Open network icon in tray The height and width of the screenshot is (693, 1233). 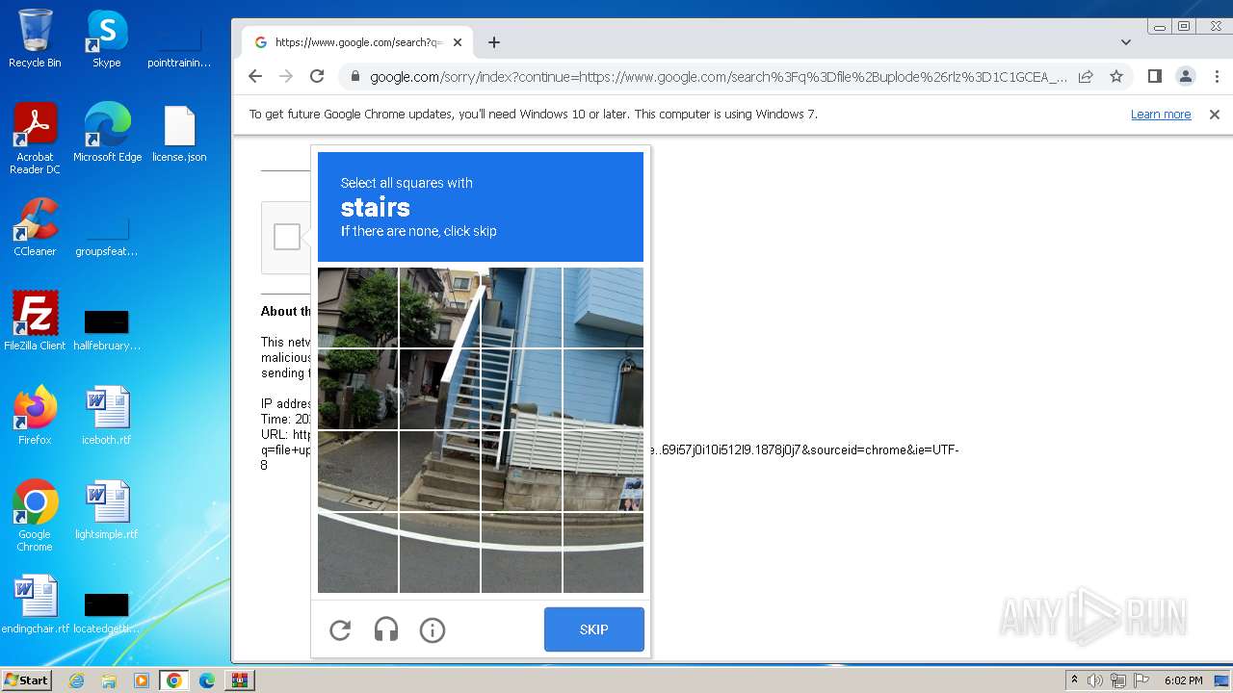1118,680
